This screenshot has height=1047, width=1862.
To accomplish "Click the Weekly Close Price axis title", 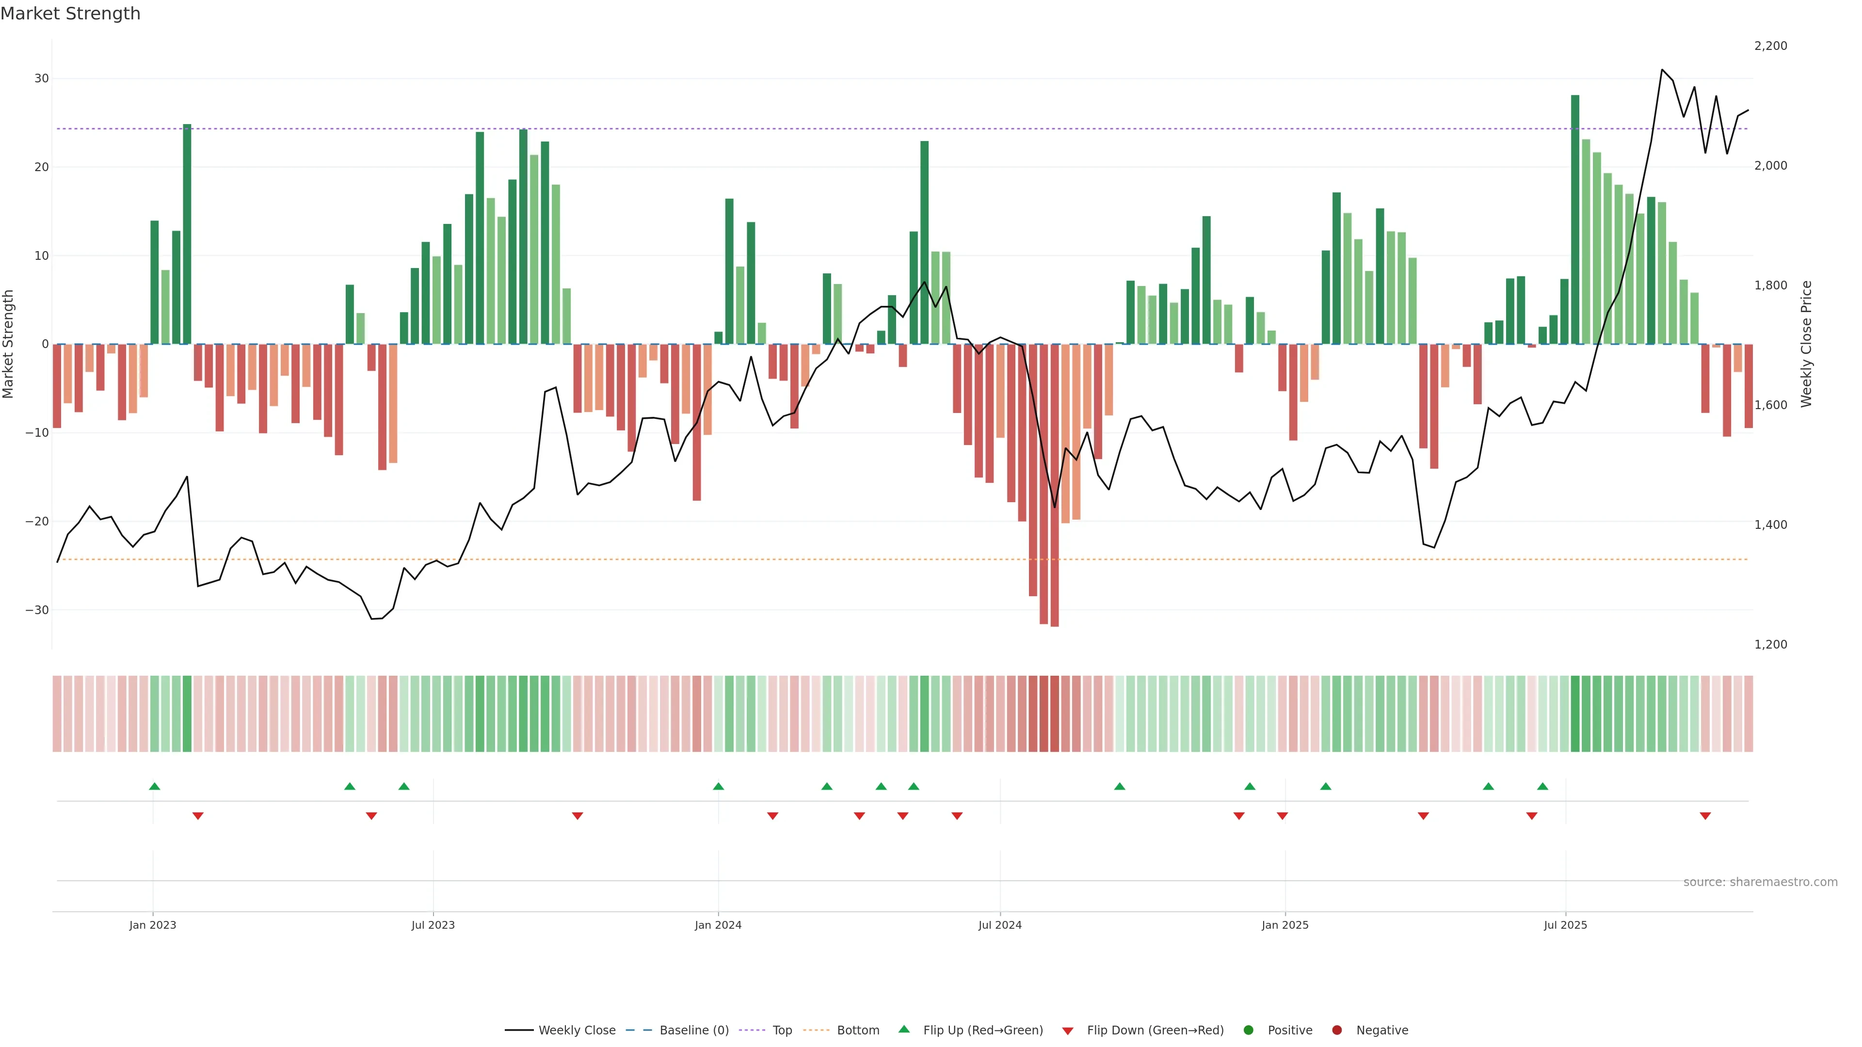I will pos(1806,344).
